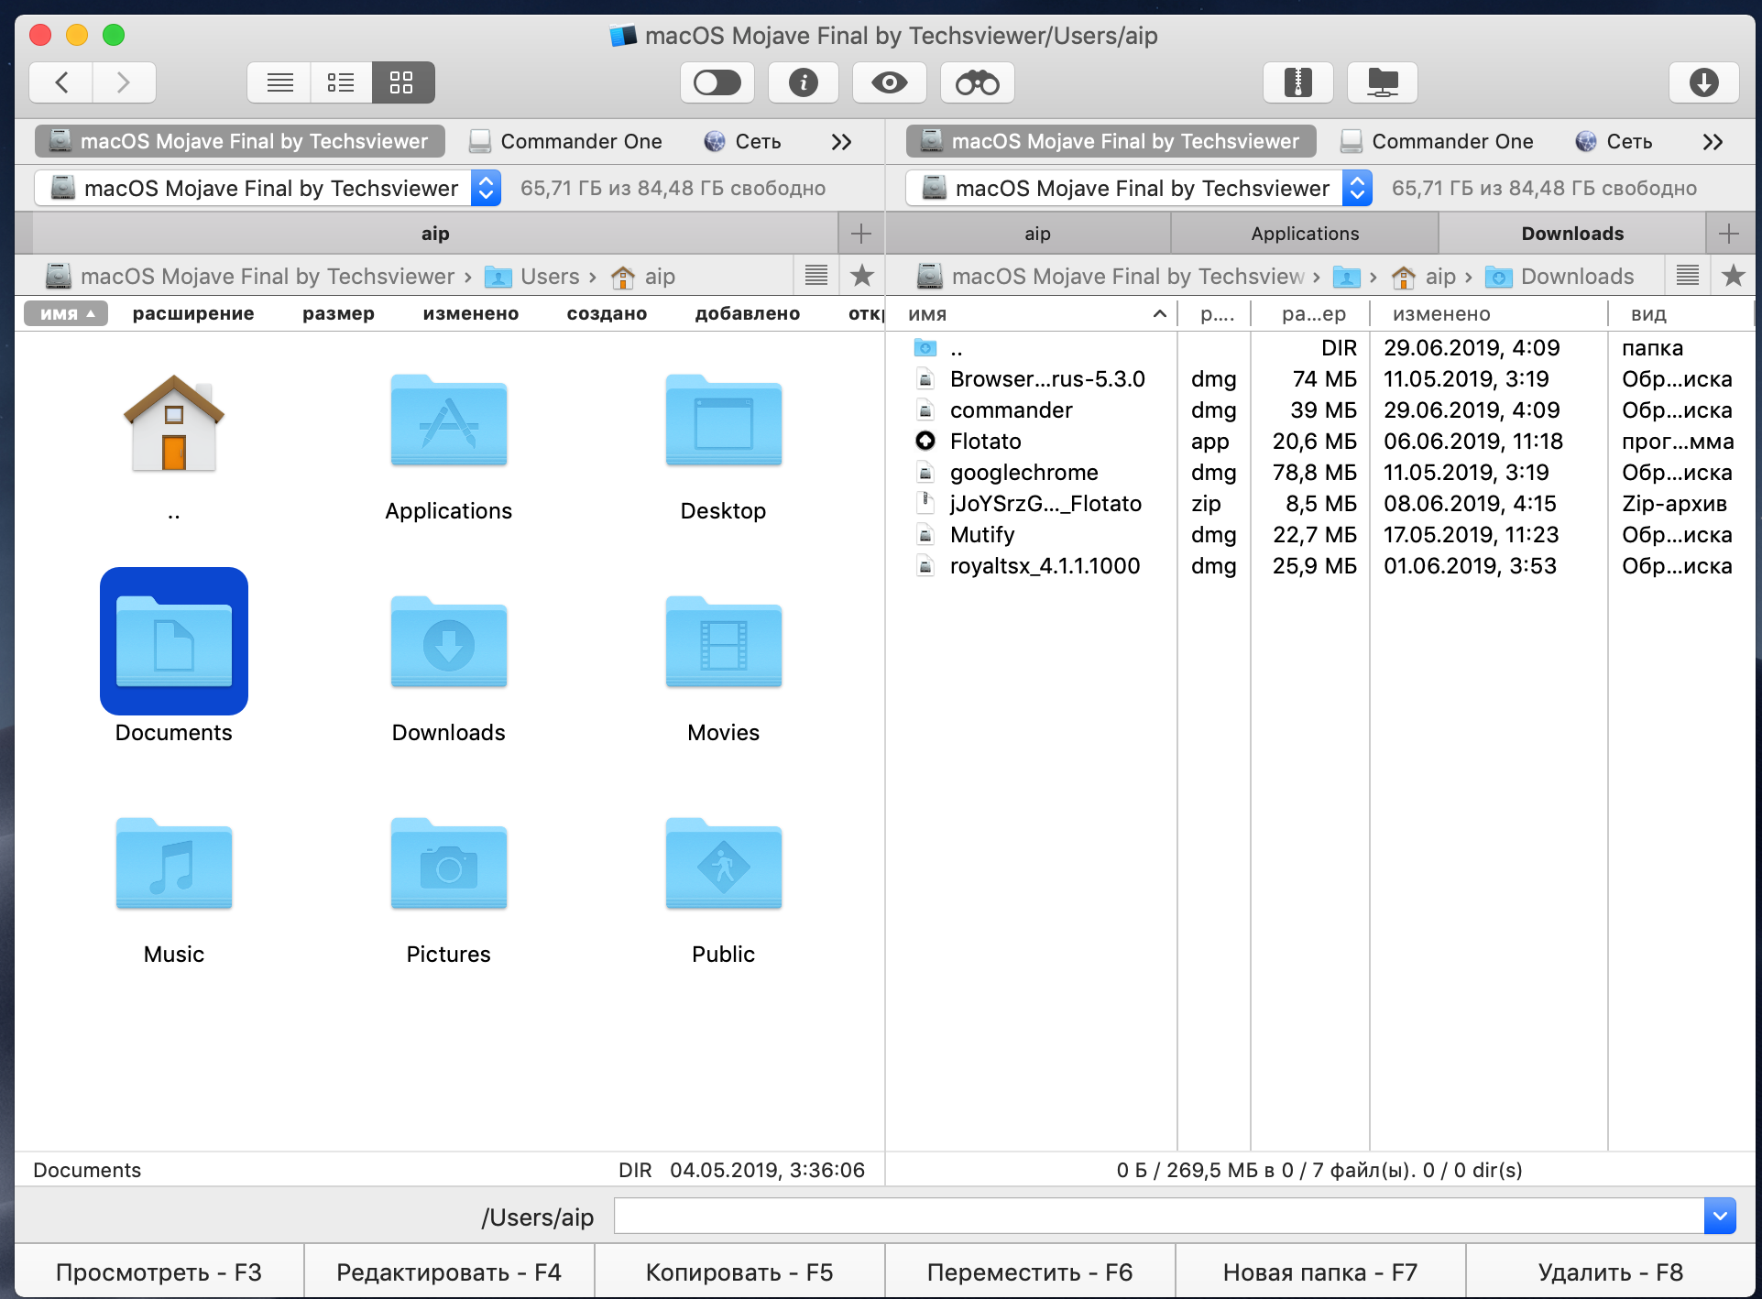Toggle the dark/light mode switch
The image size is (1762, 1299).
click(716, 82)
